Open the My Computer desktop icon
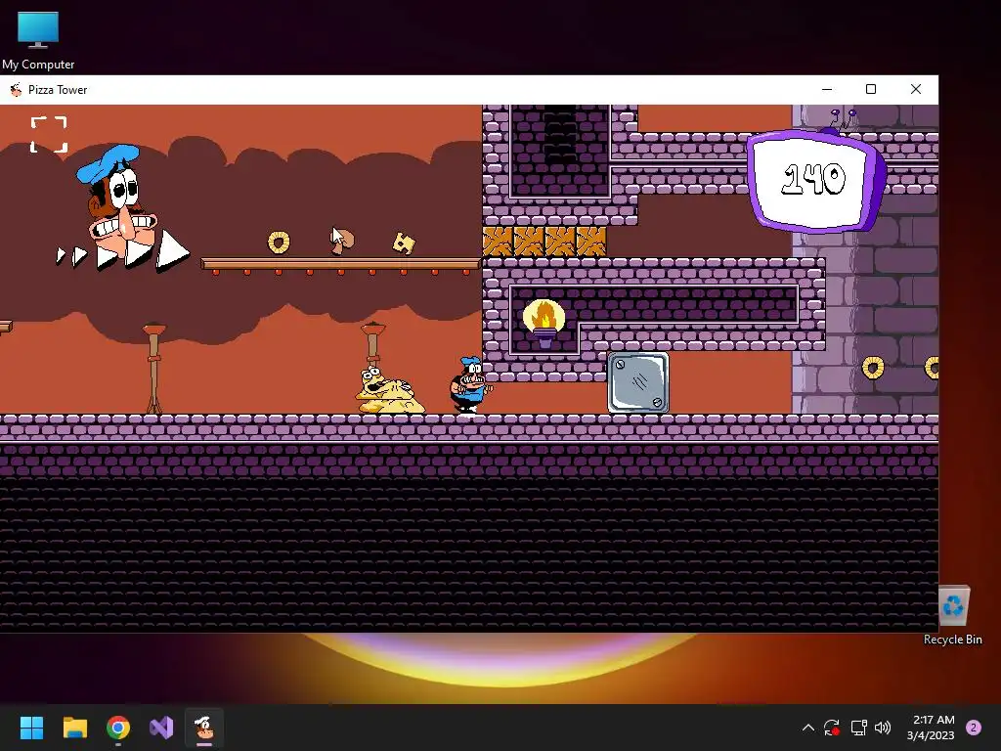Image resolution: width=1001 pixels, height=751 pixels. pyautogui.click(x=38, y=39)
